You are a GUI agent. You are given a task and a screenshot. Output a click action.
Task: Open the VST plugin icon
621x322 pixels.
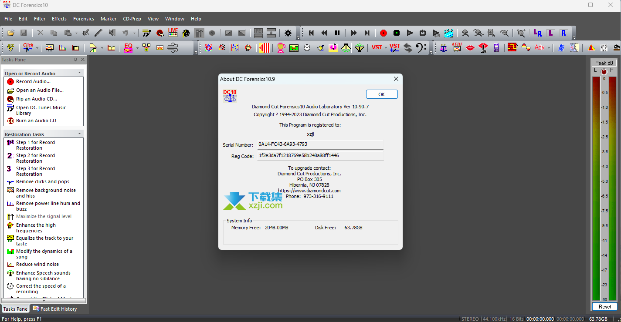[x=377, y=48]
